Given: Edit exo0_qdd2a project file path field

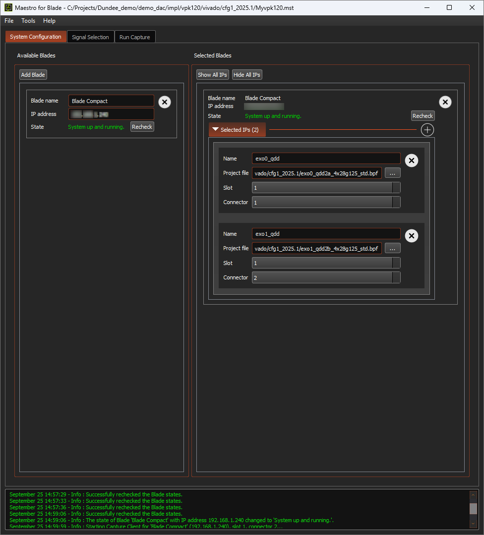Looking at the screenshot, I should click(316, 173).
